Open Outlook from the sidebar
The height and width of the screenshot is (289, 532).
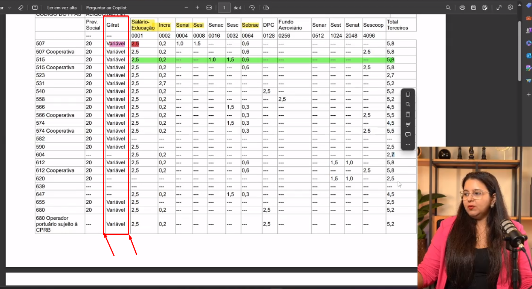(528, 55)
